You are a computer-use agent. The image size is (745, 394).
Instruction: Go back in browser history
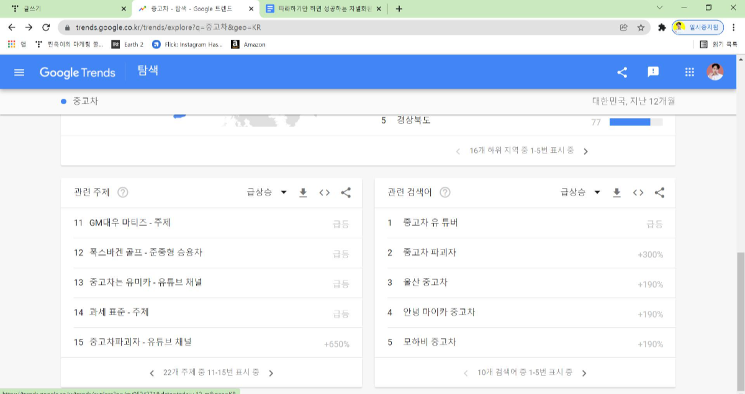(11, 27)
